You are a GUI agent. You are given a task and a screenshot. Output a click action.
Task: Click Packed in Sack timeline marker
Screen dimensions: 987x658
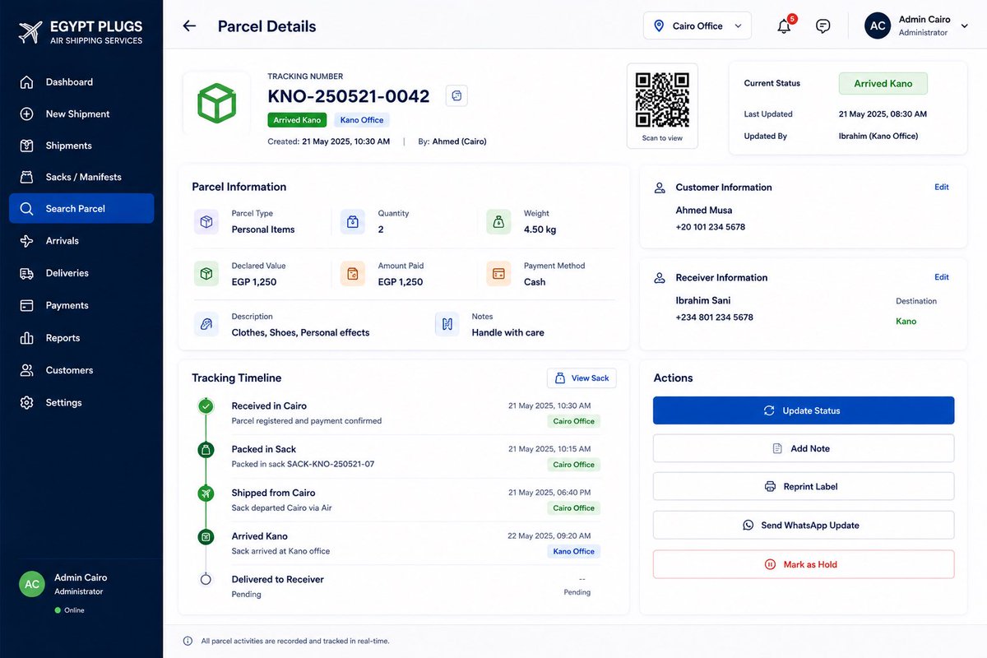[206, 450]
